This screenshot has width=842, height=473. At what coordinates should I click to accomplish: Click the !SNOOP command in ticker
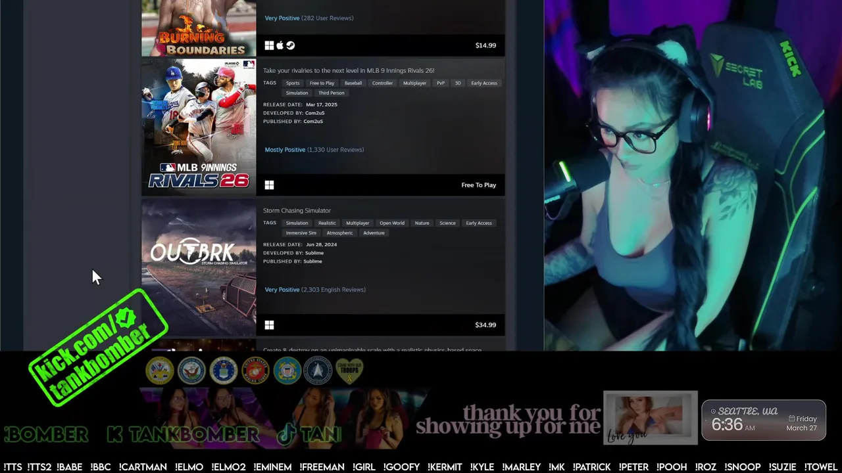click(x=743, y=467)
